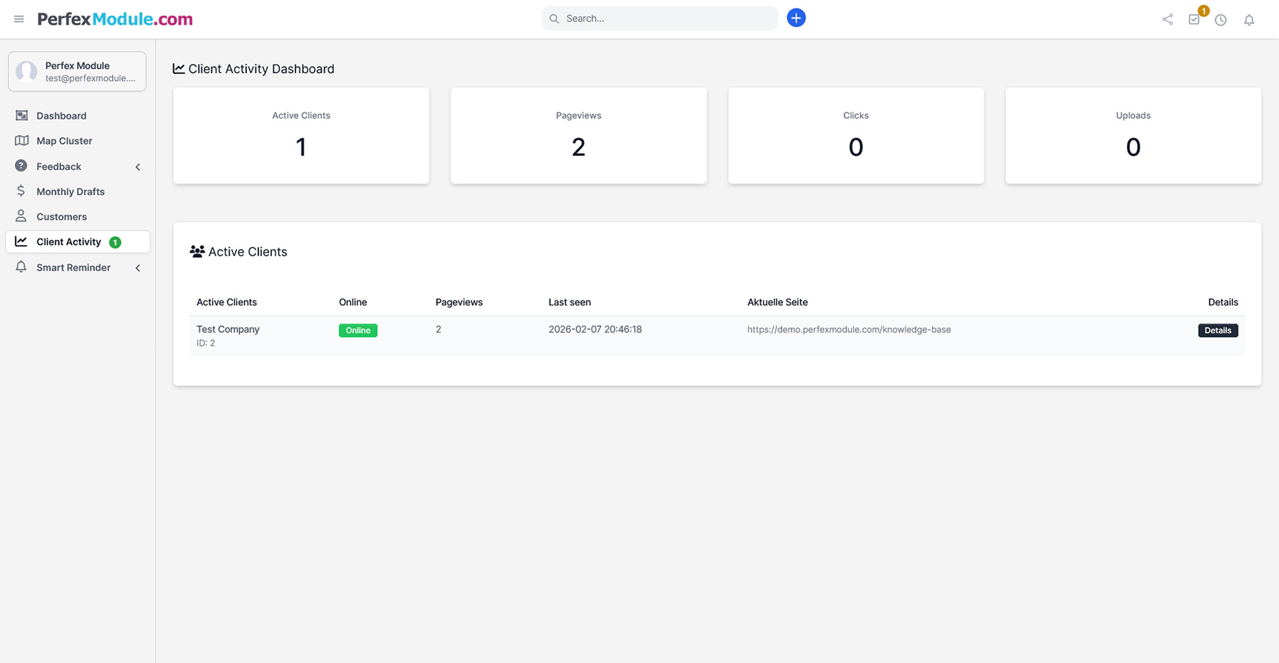
Task: Click the Test Company client name
Action: pos(228,329)
